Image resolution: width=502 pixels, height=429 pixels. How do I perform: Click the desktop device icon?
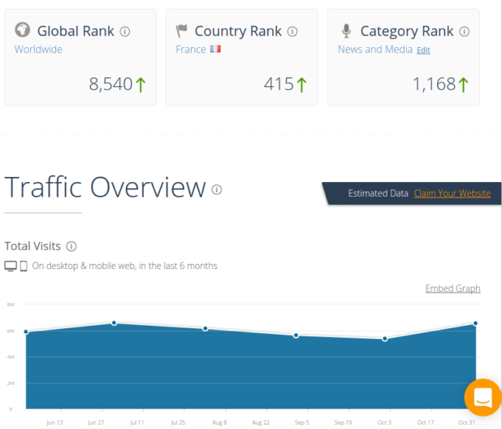tap(11, 266)
